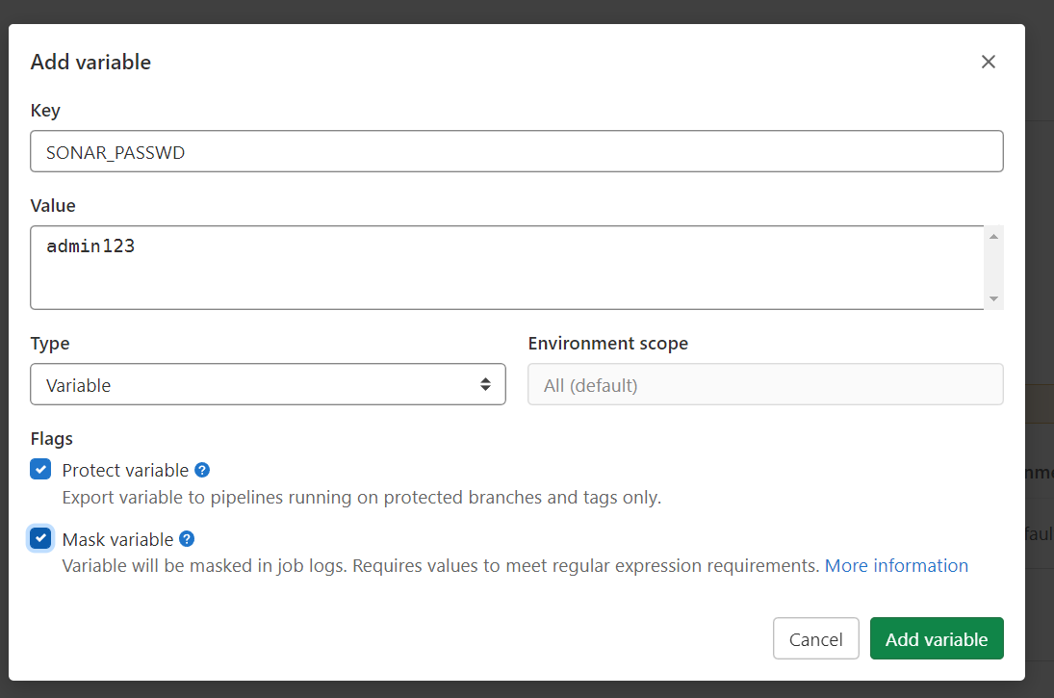
Task: Click the Environment scope label
Action: point(607,343)
